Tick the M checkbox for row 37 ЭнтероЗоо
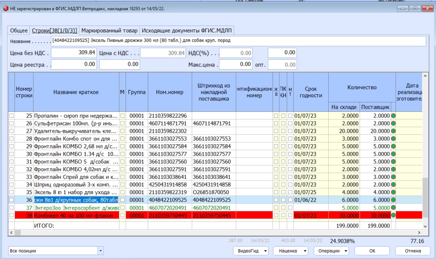Viewport: 436px width, 259px height. 122,208
